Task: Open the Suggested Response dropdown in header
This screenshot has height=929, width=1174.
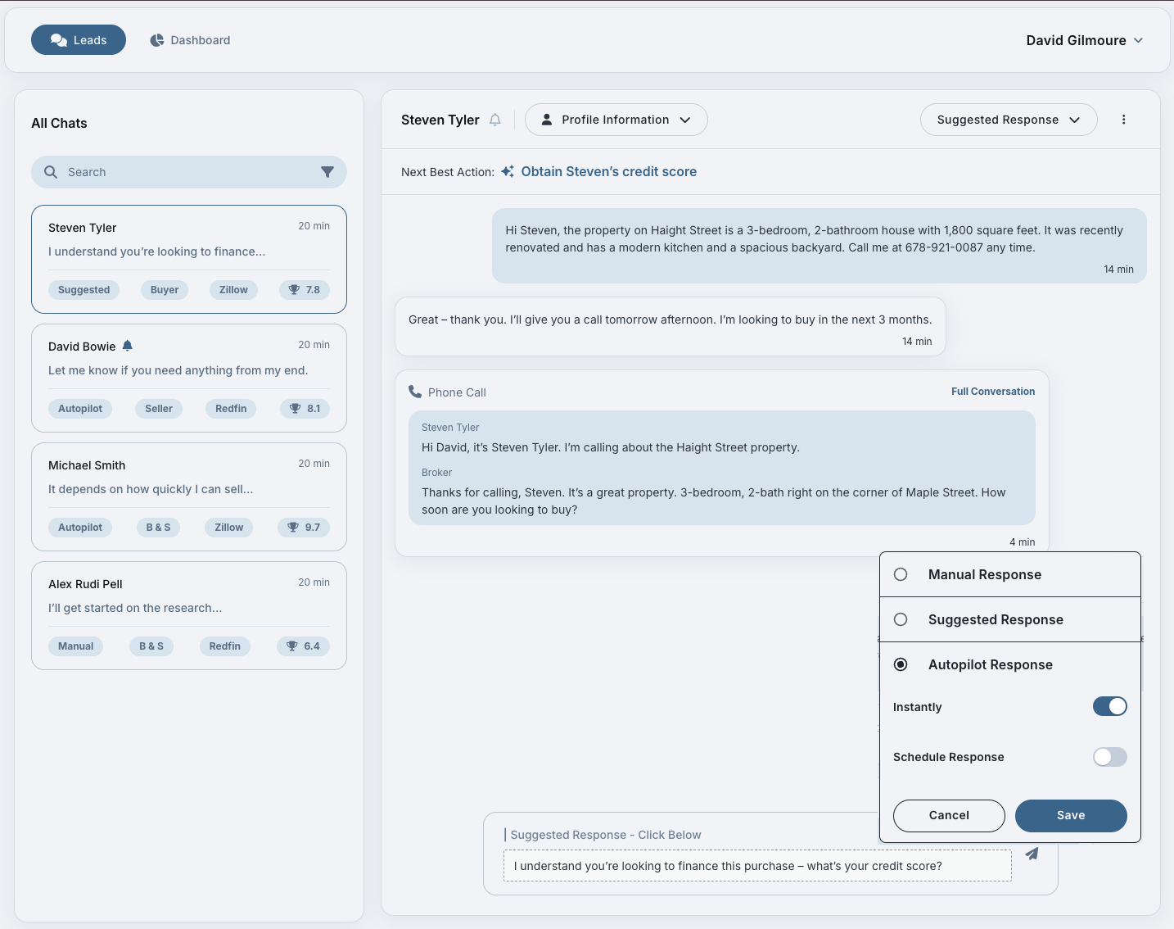Action: (1008, 120)
